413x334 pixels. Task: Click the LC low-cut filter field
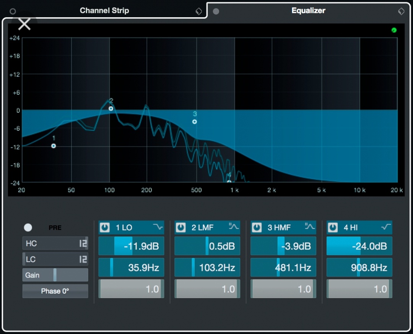(x=55, y=259)
